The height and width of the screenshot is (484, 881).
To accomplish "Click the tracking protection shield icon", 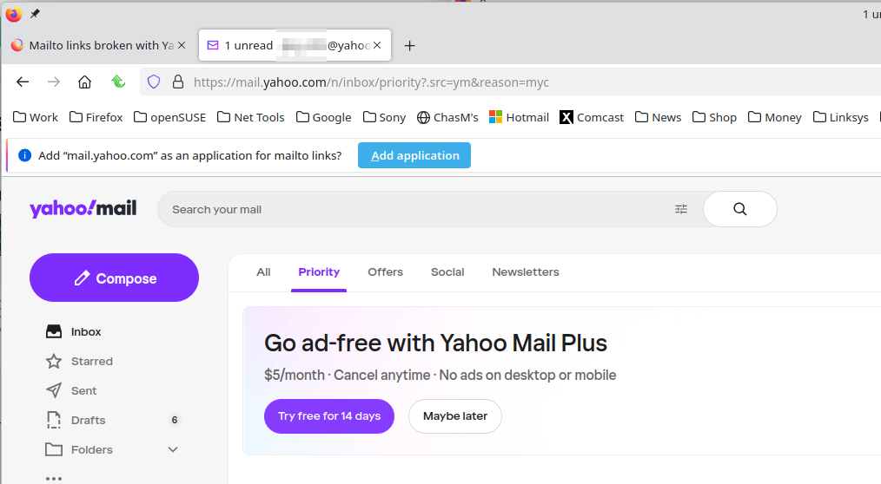I will coord(154,82).
